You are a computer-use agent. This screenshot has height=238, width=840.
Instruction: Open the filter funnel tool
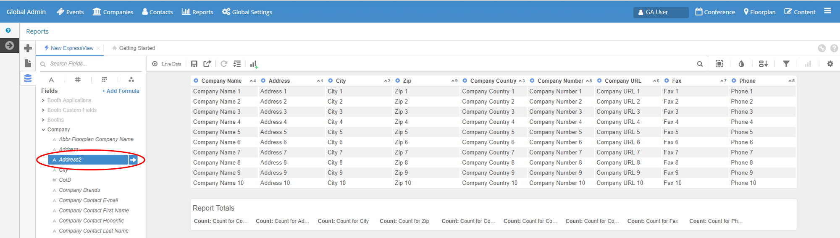pos(786,64)
